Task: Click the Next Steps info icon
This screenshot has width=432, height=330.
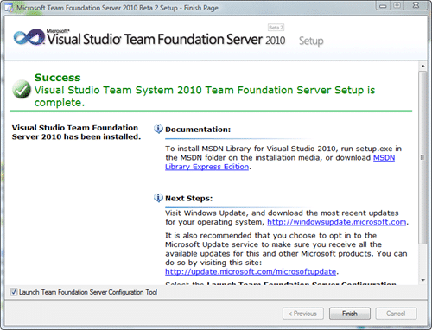Action: (158, 198)
